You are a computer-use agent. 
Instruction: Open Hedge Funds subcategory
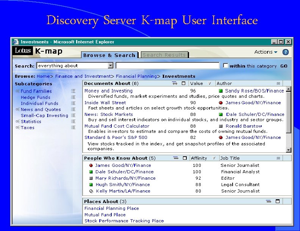point(36,97)
